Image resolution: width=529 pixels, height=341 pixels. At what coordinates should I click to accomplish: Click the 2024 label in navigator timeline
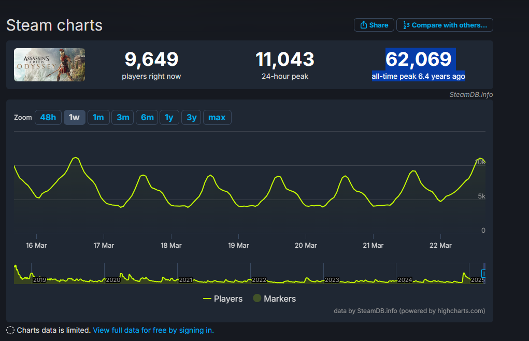point(405,280)
